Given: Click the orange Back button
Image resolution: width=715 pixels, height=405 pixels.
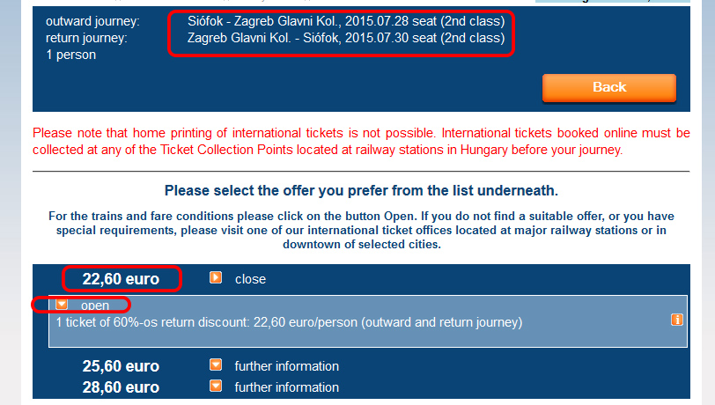Looking at the screenshot, I should [x=609, y=87].
